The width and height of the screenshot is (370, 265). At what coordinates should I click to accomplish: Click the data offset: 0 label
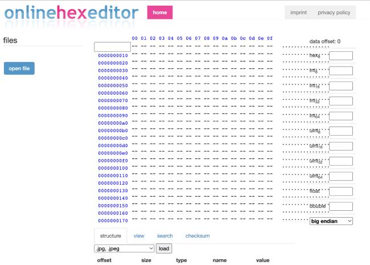click(x=324, y=42)
